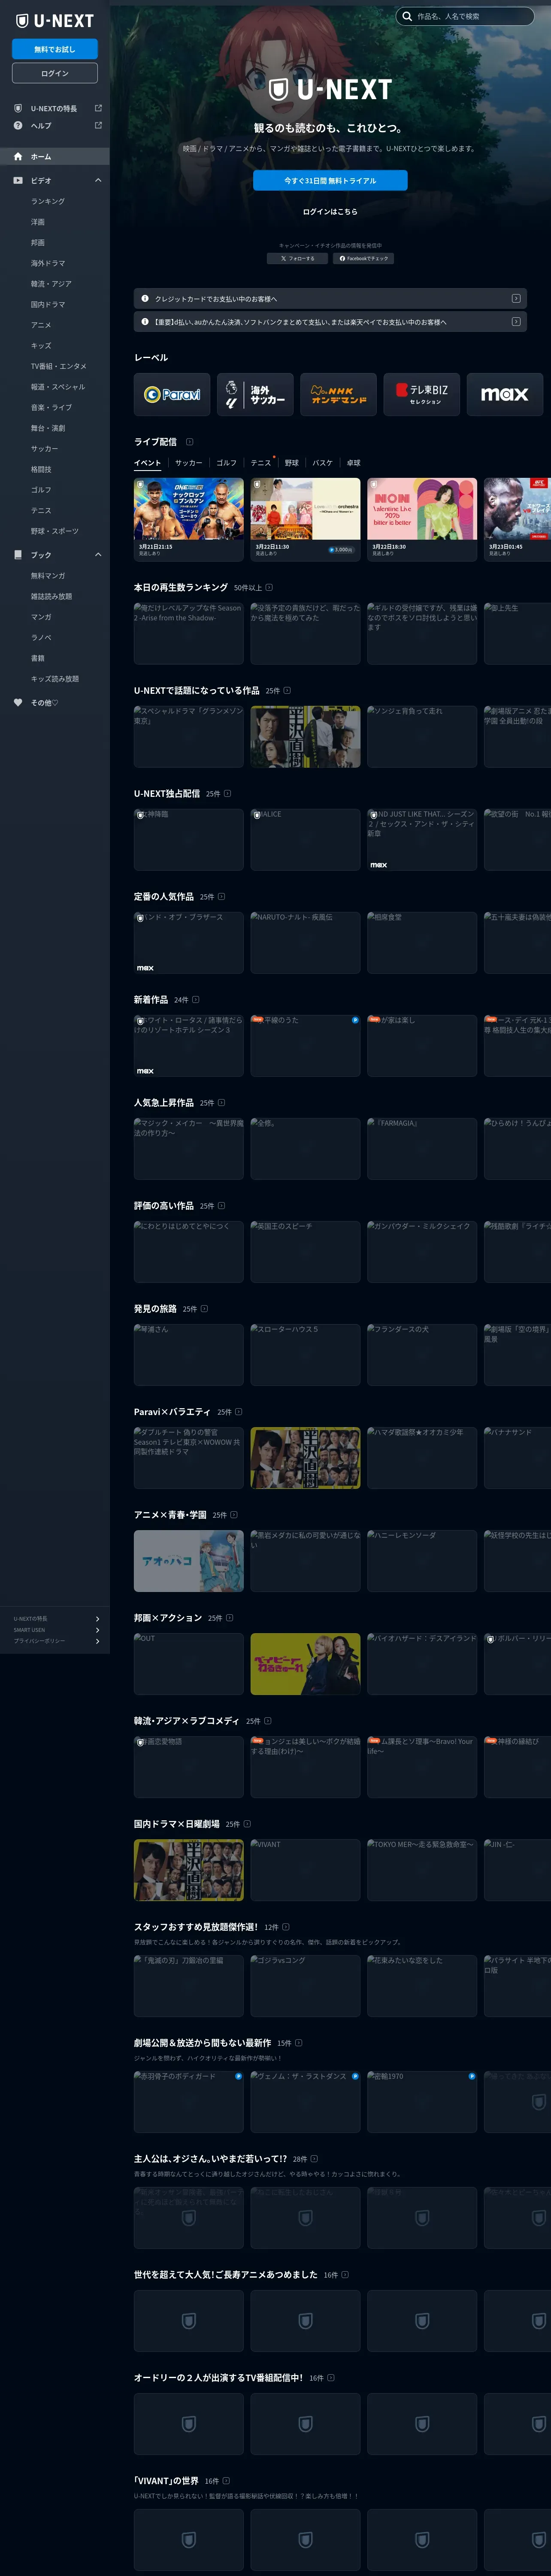Image resolution: width=551 pixels, height=2576 pixels.
Task: Click the X フォローする button
Action: click(298, 258)
